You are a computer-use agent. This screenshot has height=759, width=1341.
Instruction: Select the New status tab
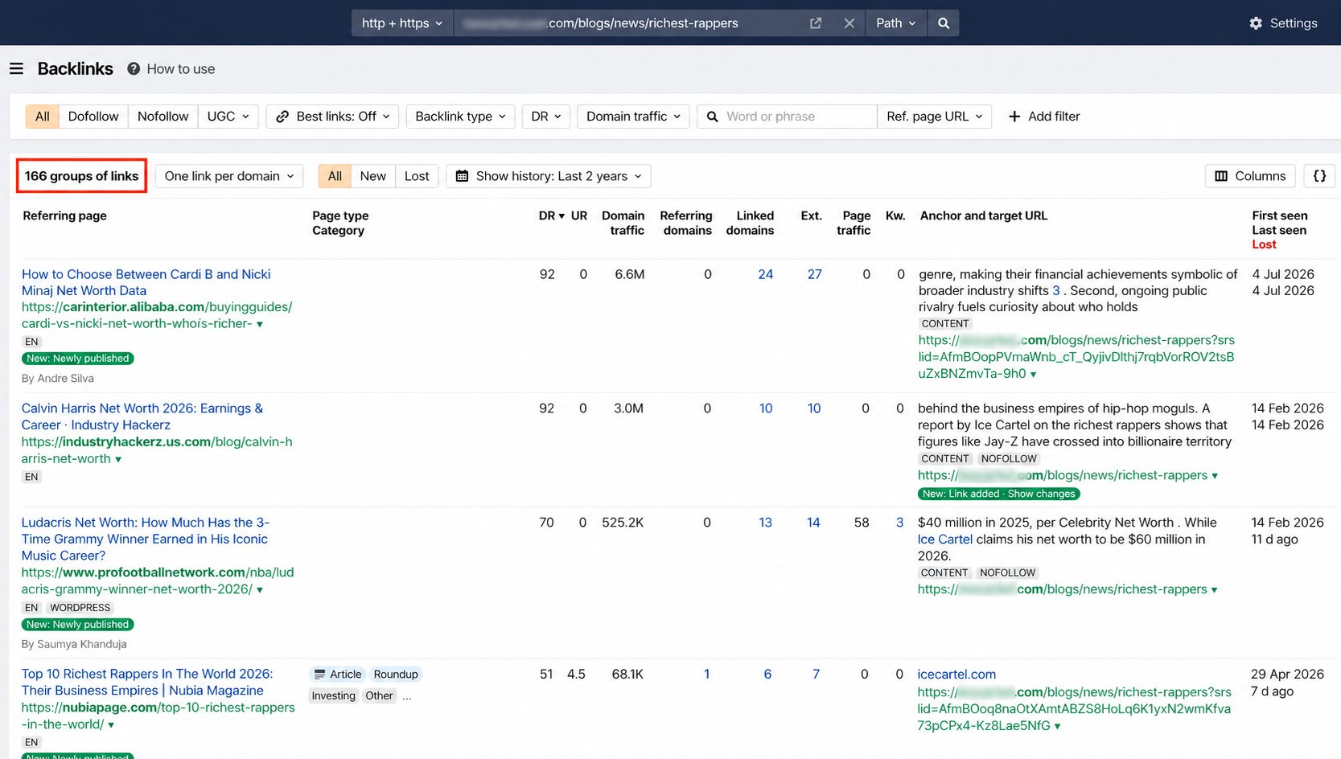(372, 176)
